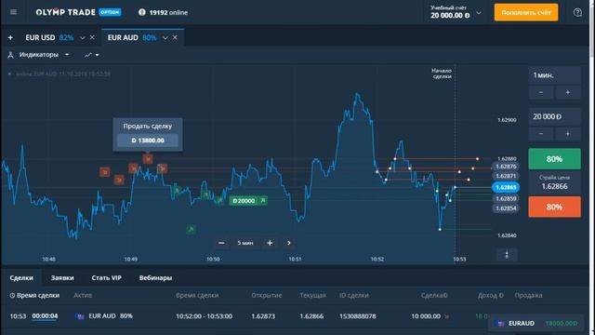Viewport: 595px width, 335px height.
Task: Open the Стать VIP tab
Action: tap(107, 277)
